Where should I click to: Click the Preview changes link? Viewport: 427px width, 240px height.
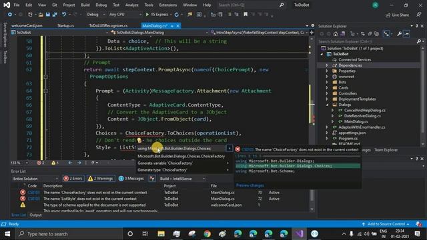(250, 185)
